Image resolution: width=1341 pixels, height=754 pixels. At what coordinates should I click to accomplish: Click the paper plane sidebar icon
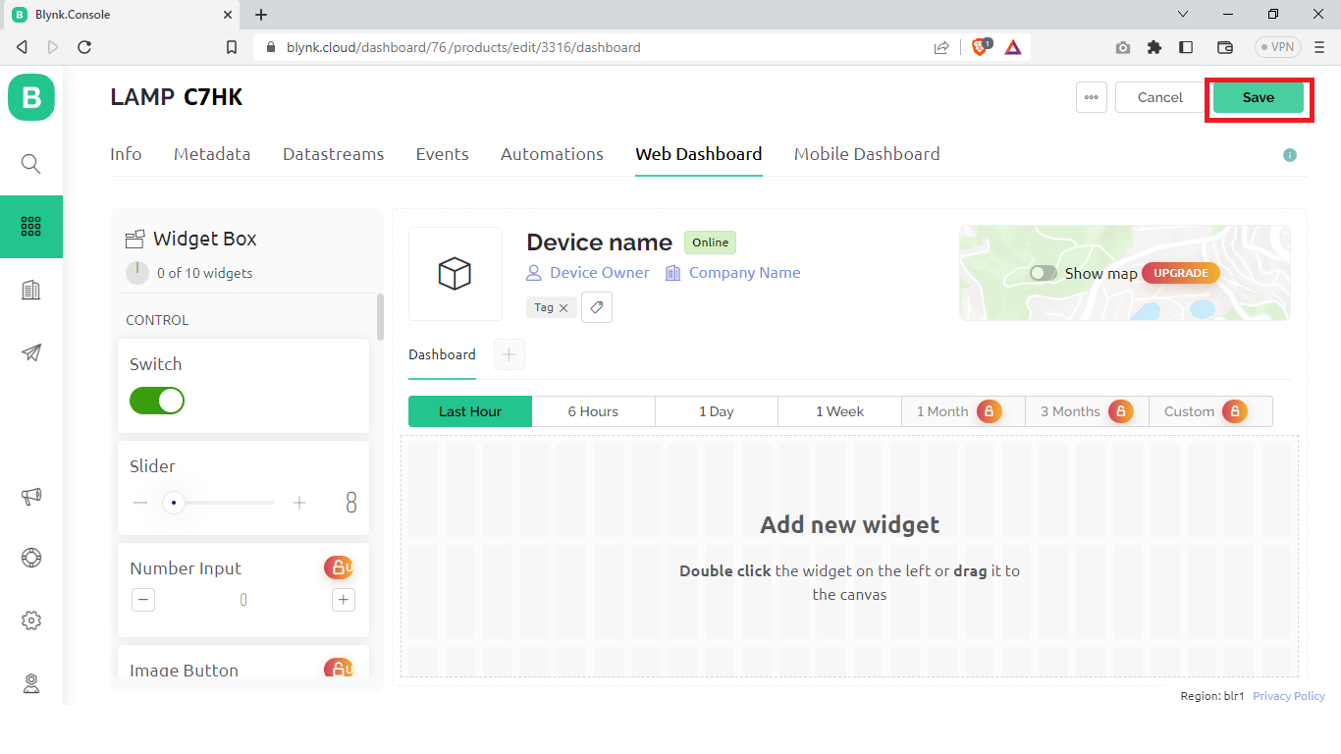click(30, 352)
